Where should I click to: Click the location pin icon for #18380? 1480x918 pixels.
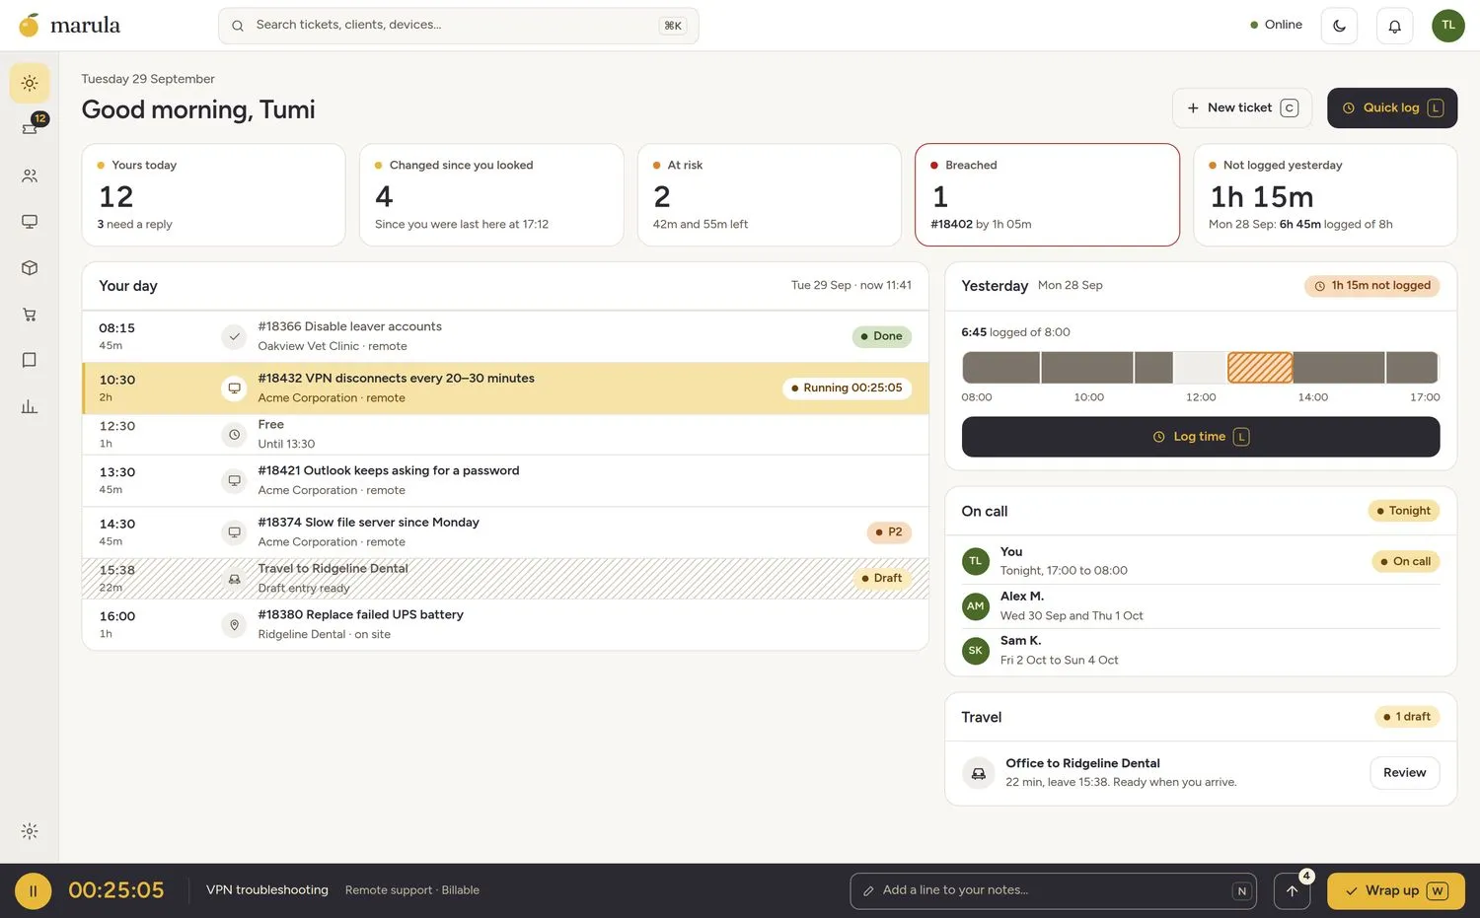234,625
